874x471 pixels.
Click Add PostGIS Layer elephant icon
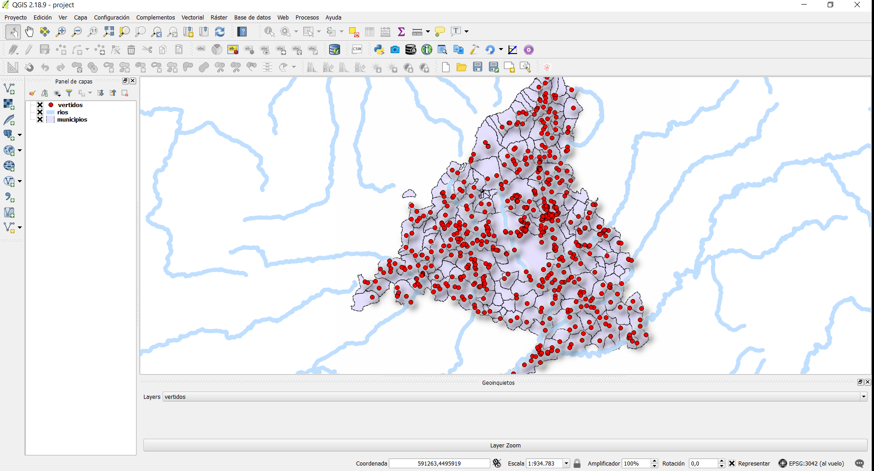click(x=9, y=134)
